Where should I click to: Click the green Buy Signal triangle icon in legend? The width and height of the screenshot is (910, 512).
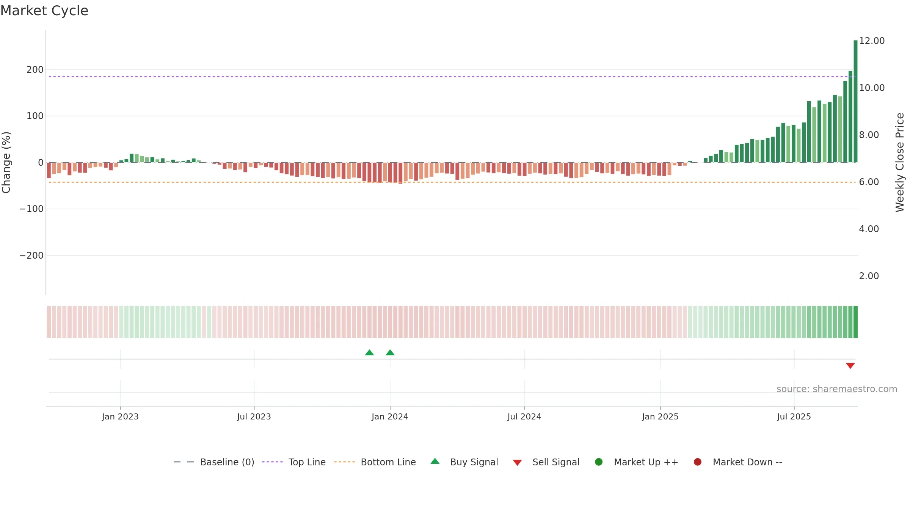[x=435, y=461]
